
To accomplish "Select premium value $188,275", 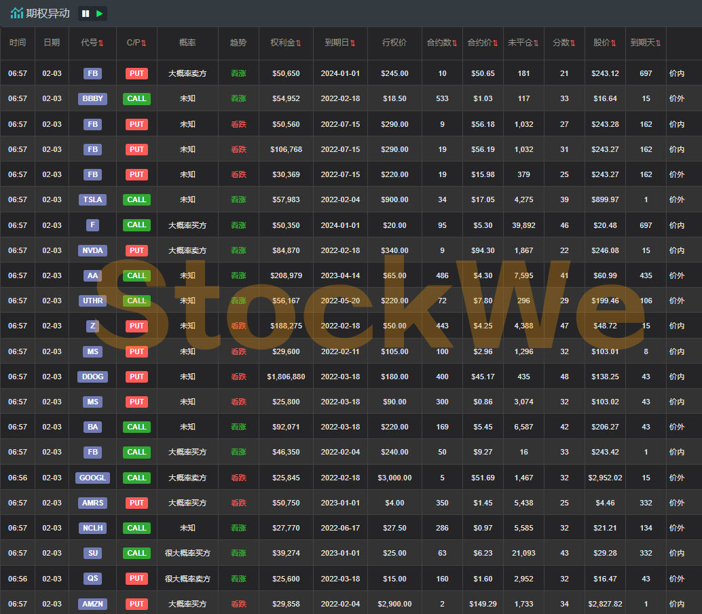I will click(x=286, y=326).
